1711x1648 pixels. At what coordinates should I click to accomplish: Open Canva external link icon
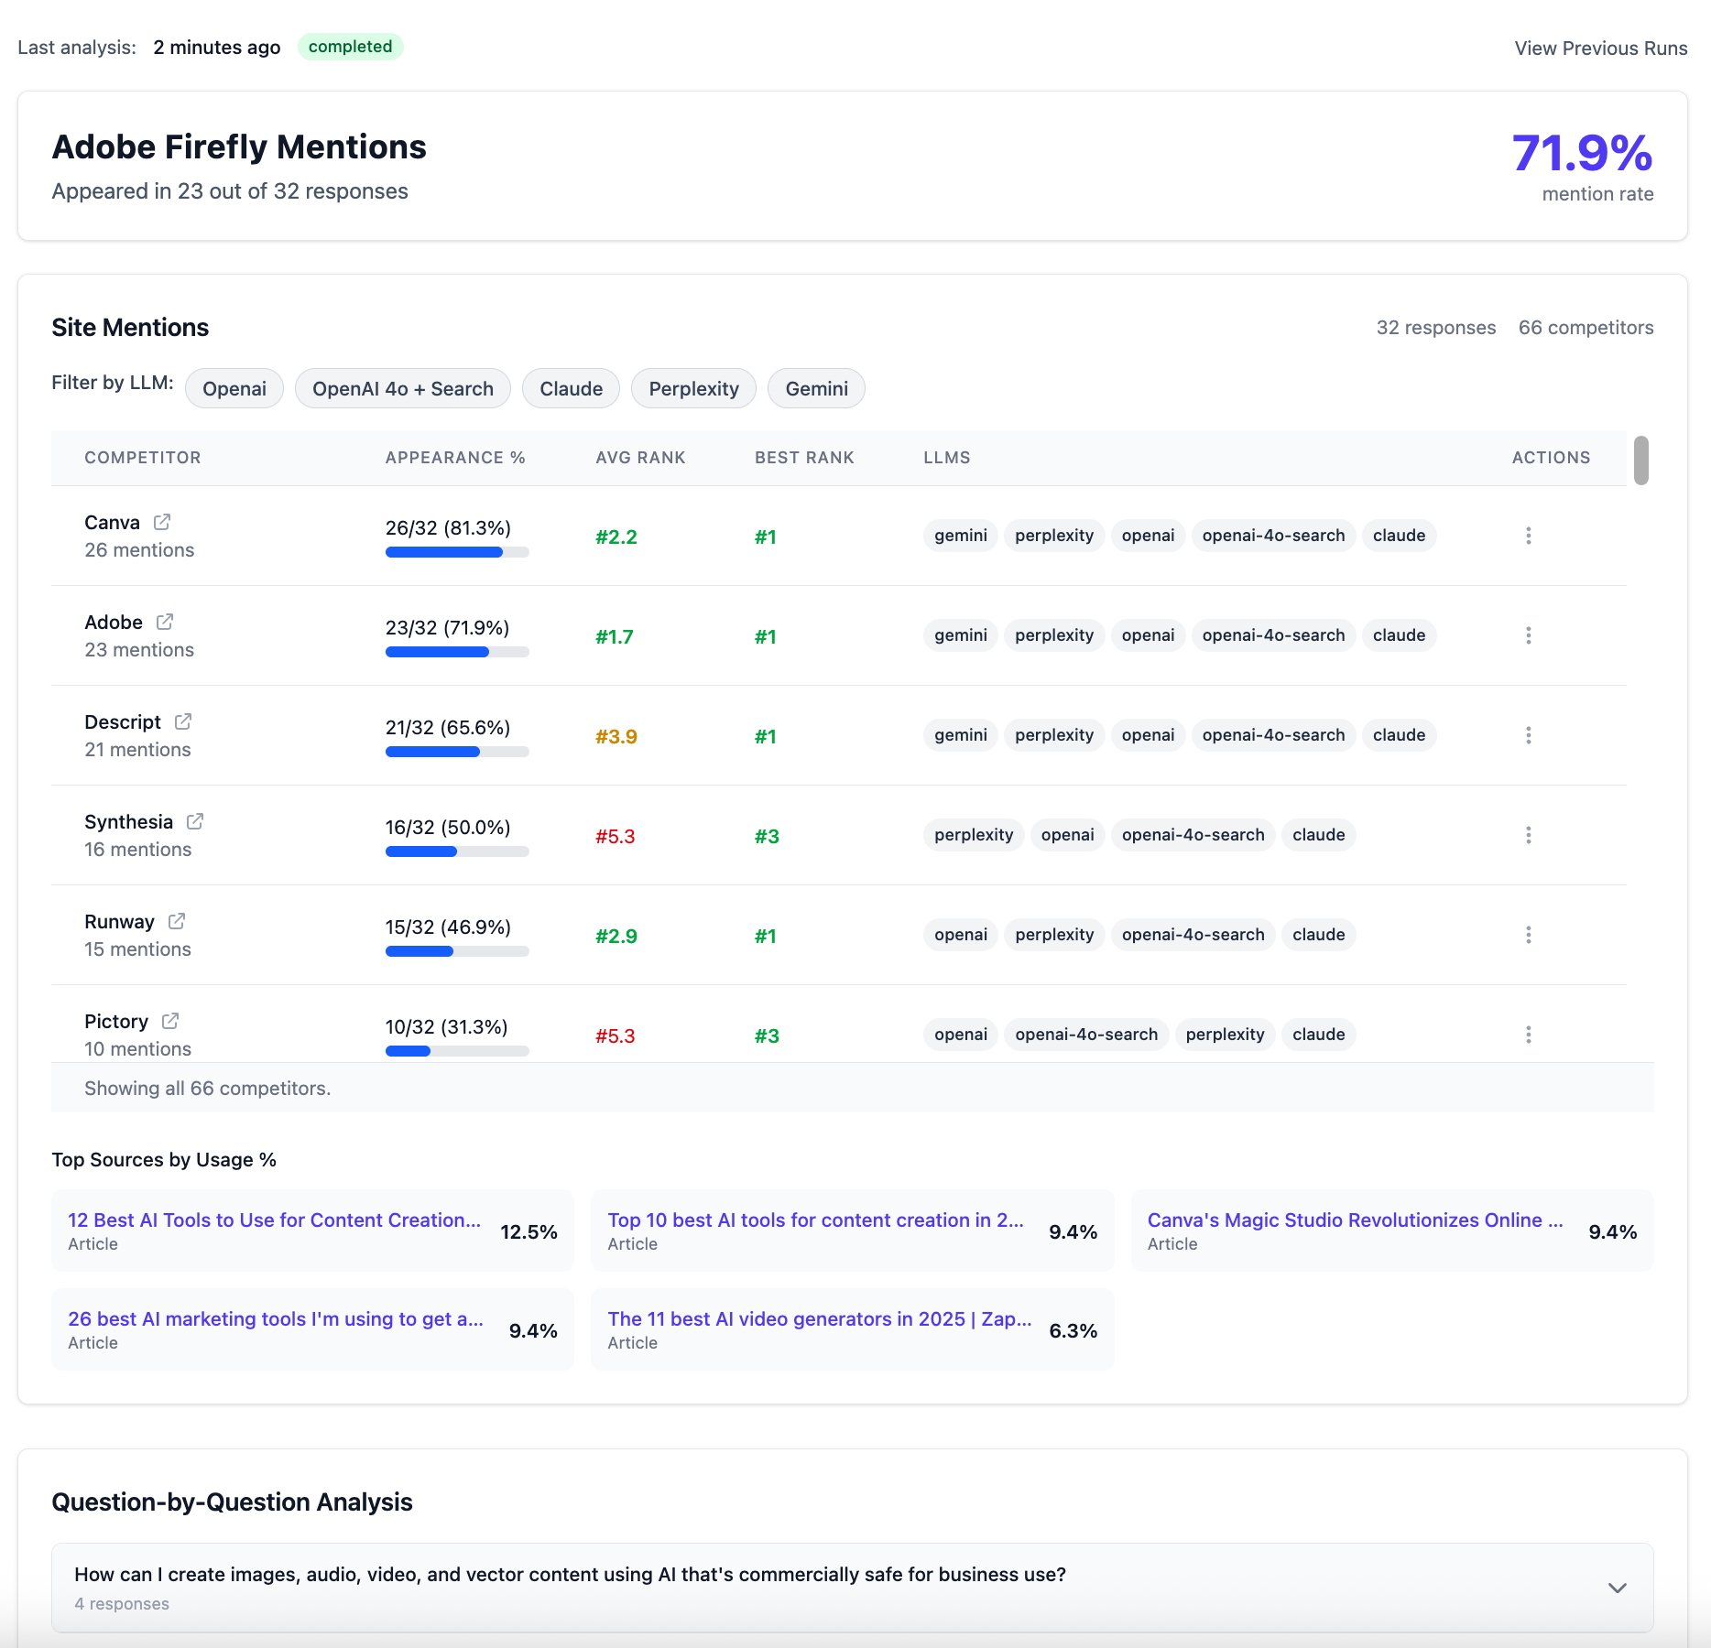[x=162, y=522]
